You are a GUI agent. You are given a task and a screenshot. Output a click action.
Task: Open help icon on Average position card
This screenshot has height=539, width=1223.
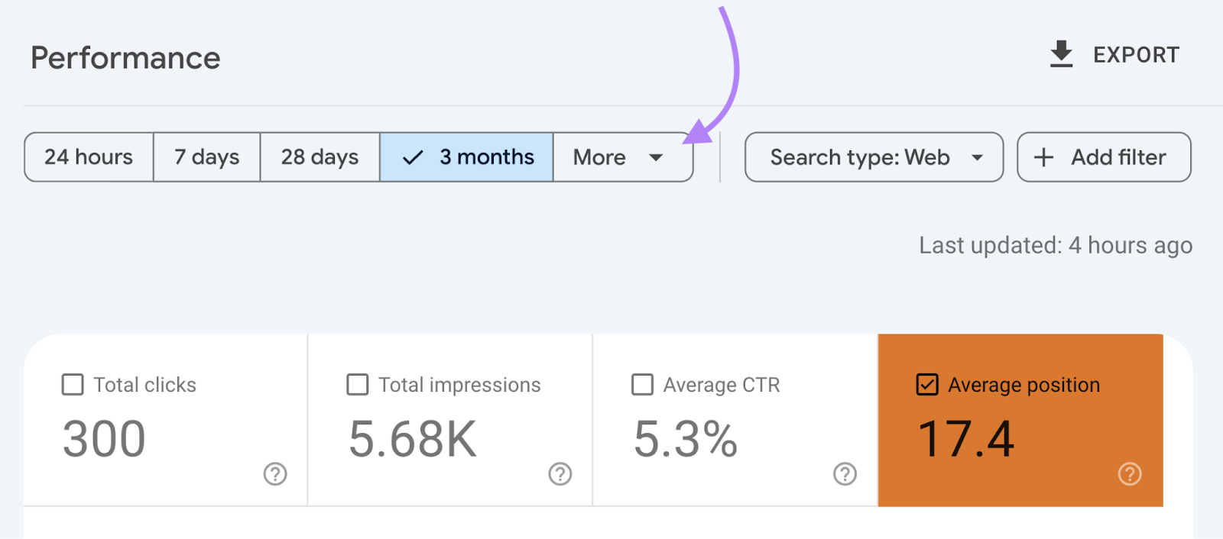(x=1130, y=474)
